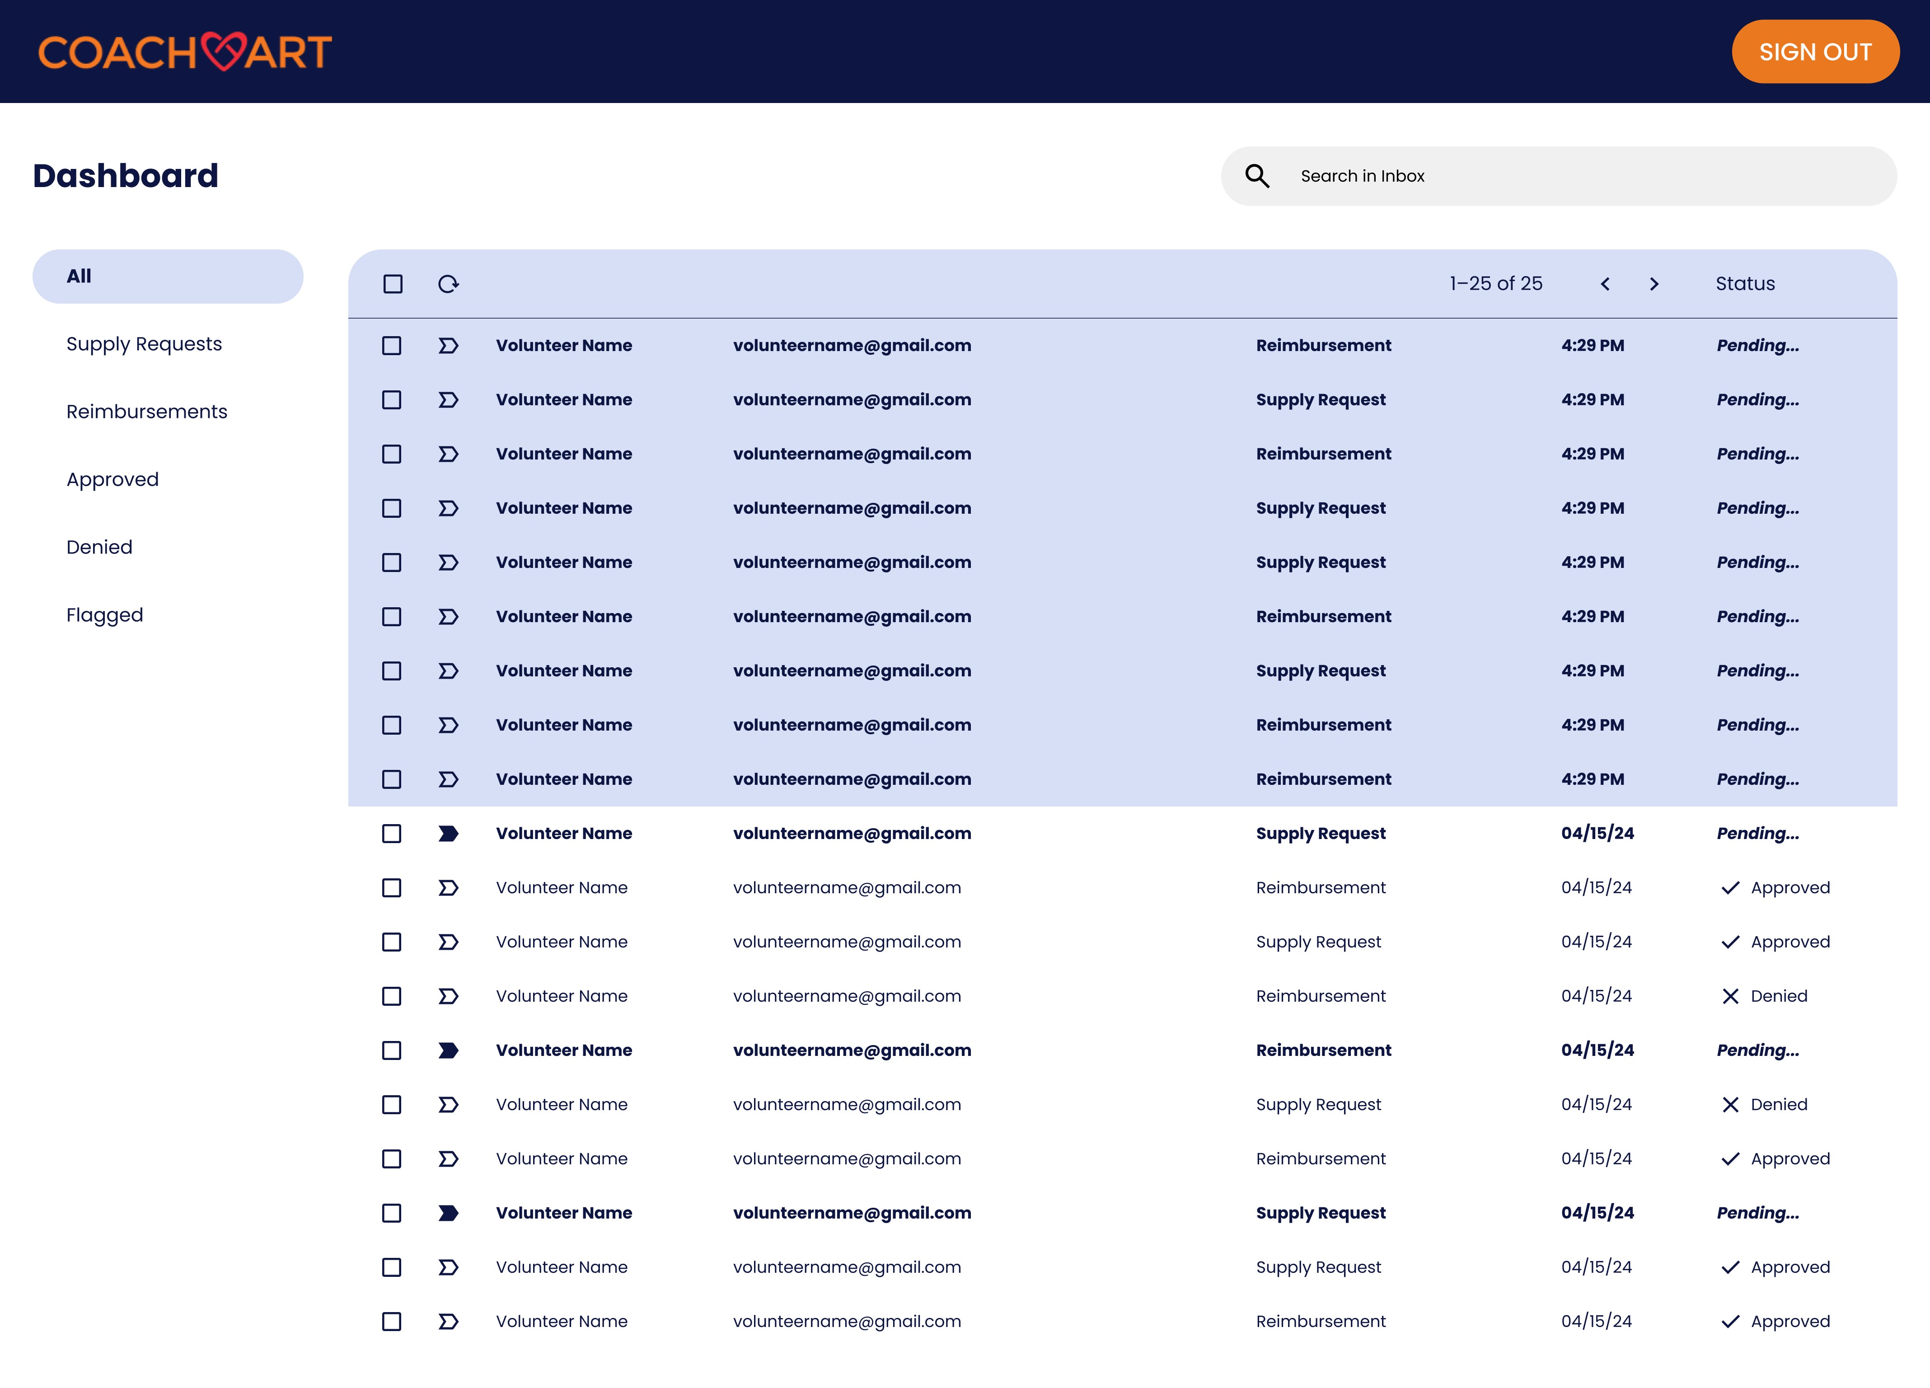The image size is (1930, 1388).
Task: Flag the first Reimbursement row at 4:29 PM
Action: point(449,346)
